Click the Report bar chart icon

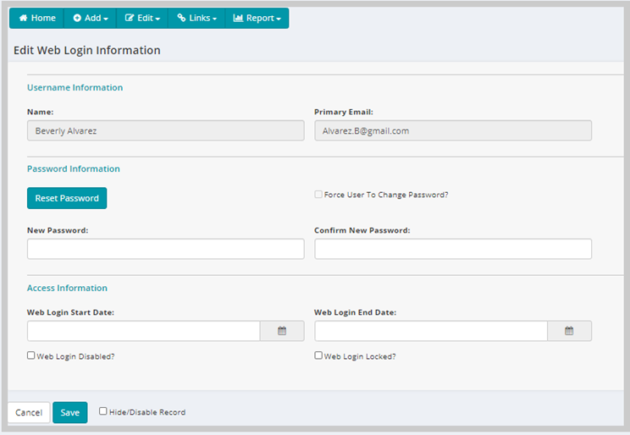tap(238, 18)
